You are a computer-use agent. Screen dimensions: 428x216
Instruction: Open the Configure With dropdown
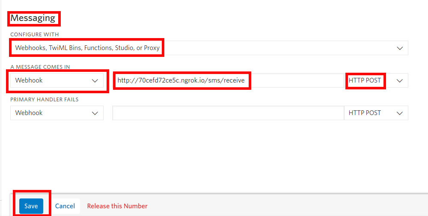coord(209,48)
